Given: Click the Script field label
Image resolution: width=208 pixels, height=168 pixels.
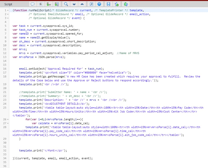Looking at the screenshot, I should click(x=8, y=4).
